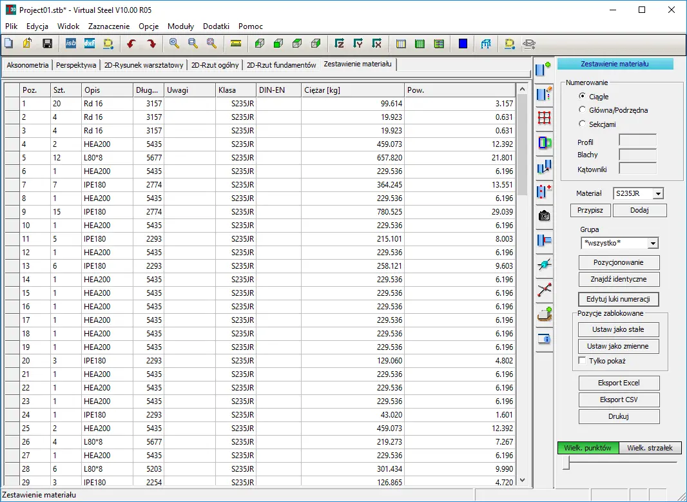The image size is (687, 502).
Task: Open the Moduły menu
Action: pos(180,26)
